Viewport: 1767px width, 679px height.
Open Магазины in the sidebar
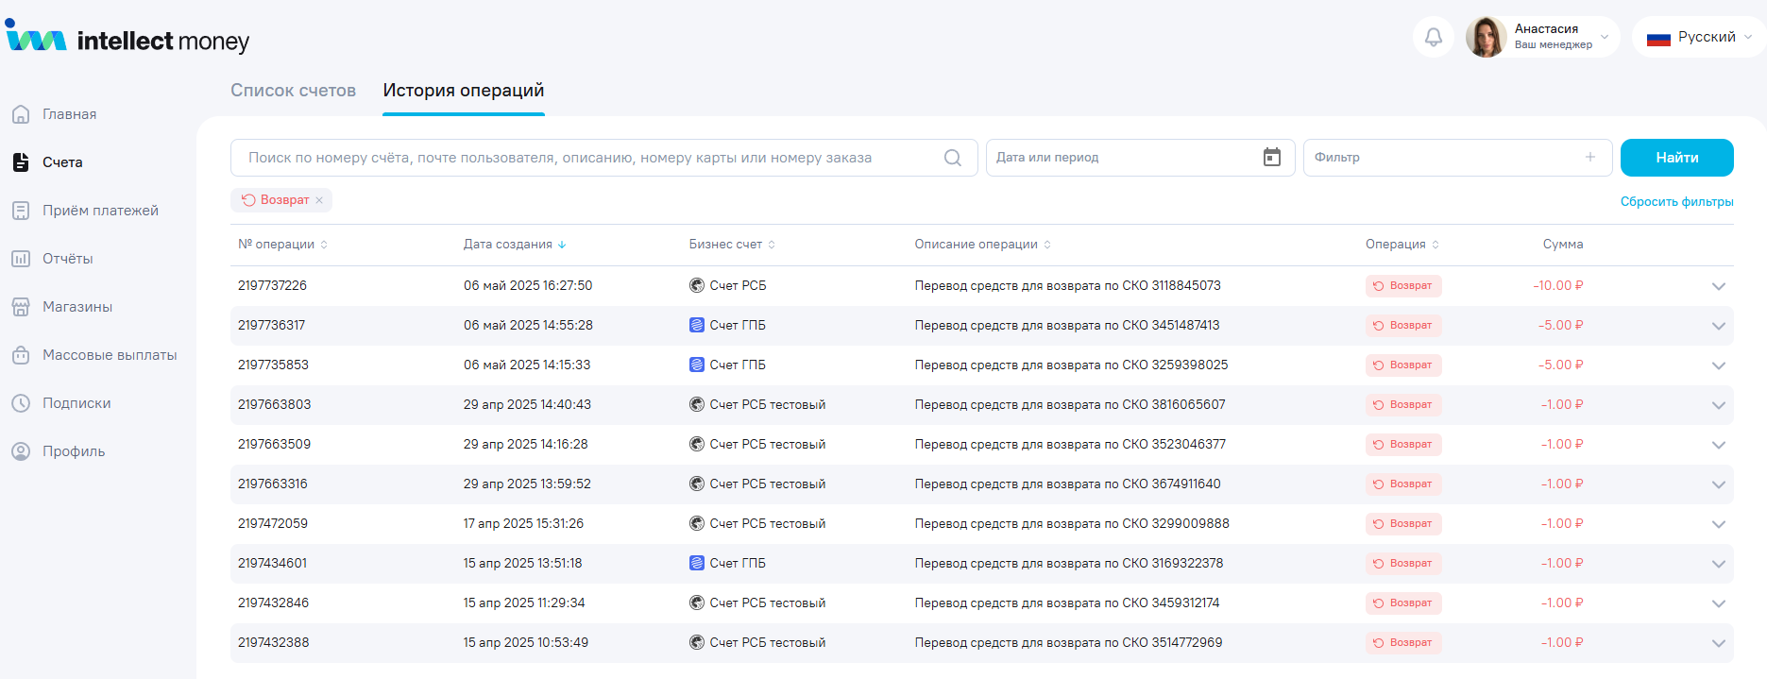tap(76, 307)
